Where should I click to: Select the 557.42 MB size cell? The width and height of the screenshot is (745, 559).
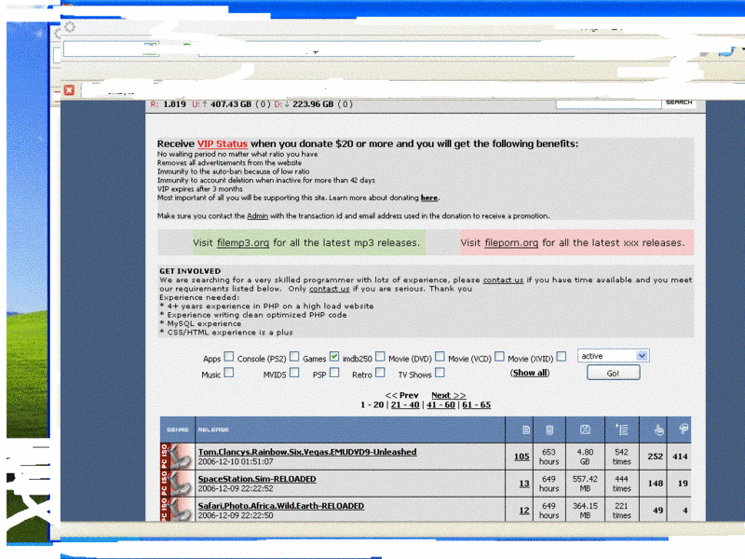[585, 484]
